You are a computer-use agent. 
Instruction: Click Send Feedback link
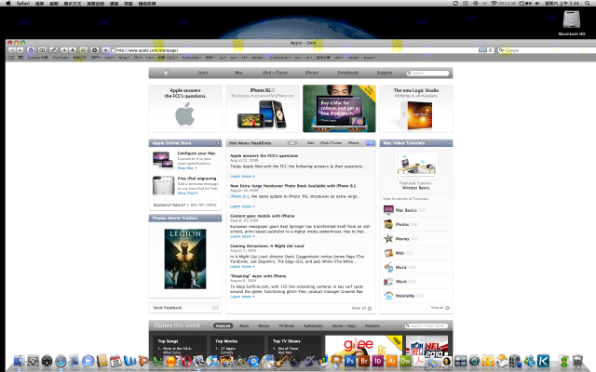168,308
